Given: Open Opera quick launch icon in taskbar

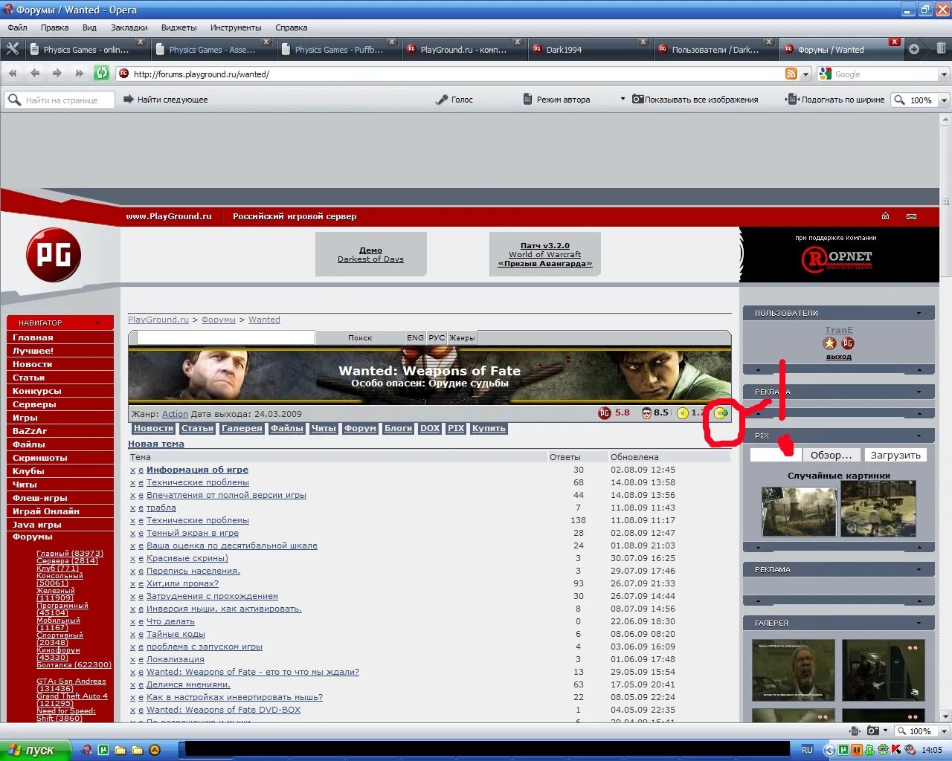Looking at the screenshot, I should pyautogui.click(x=87, y=750).
